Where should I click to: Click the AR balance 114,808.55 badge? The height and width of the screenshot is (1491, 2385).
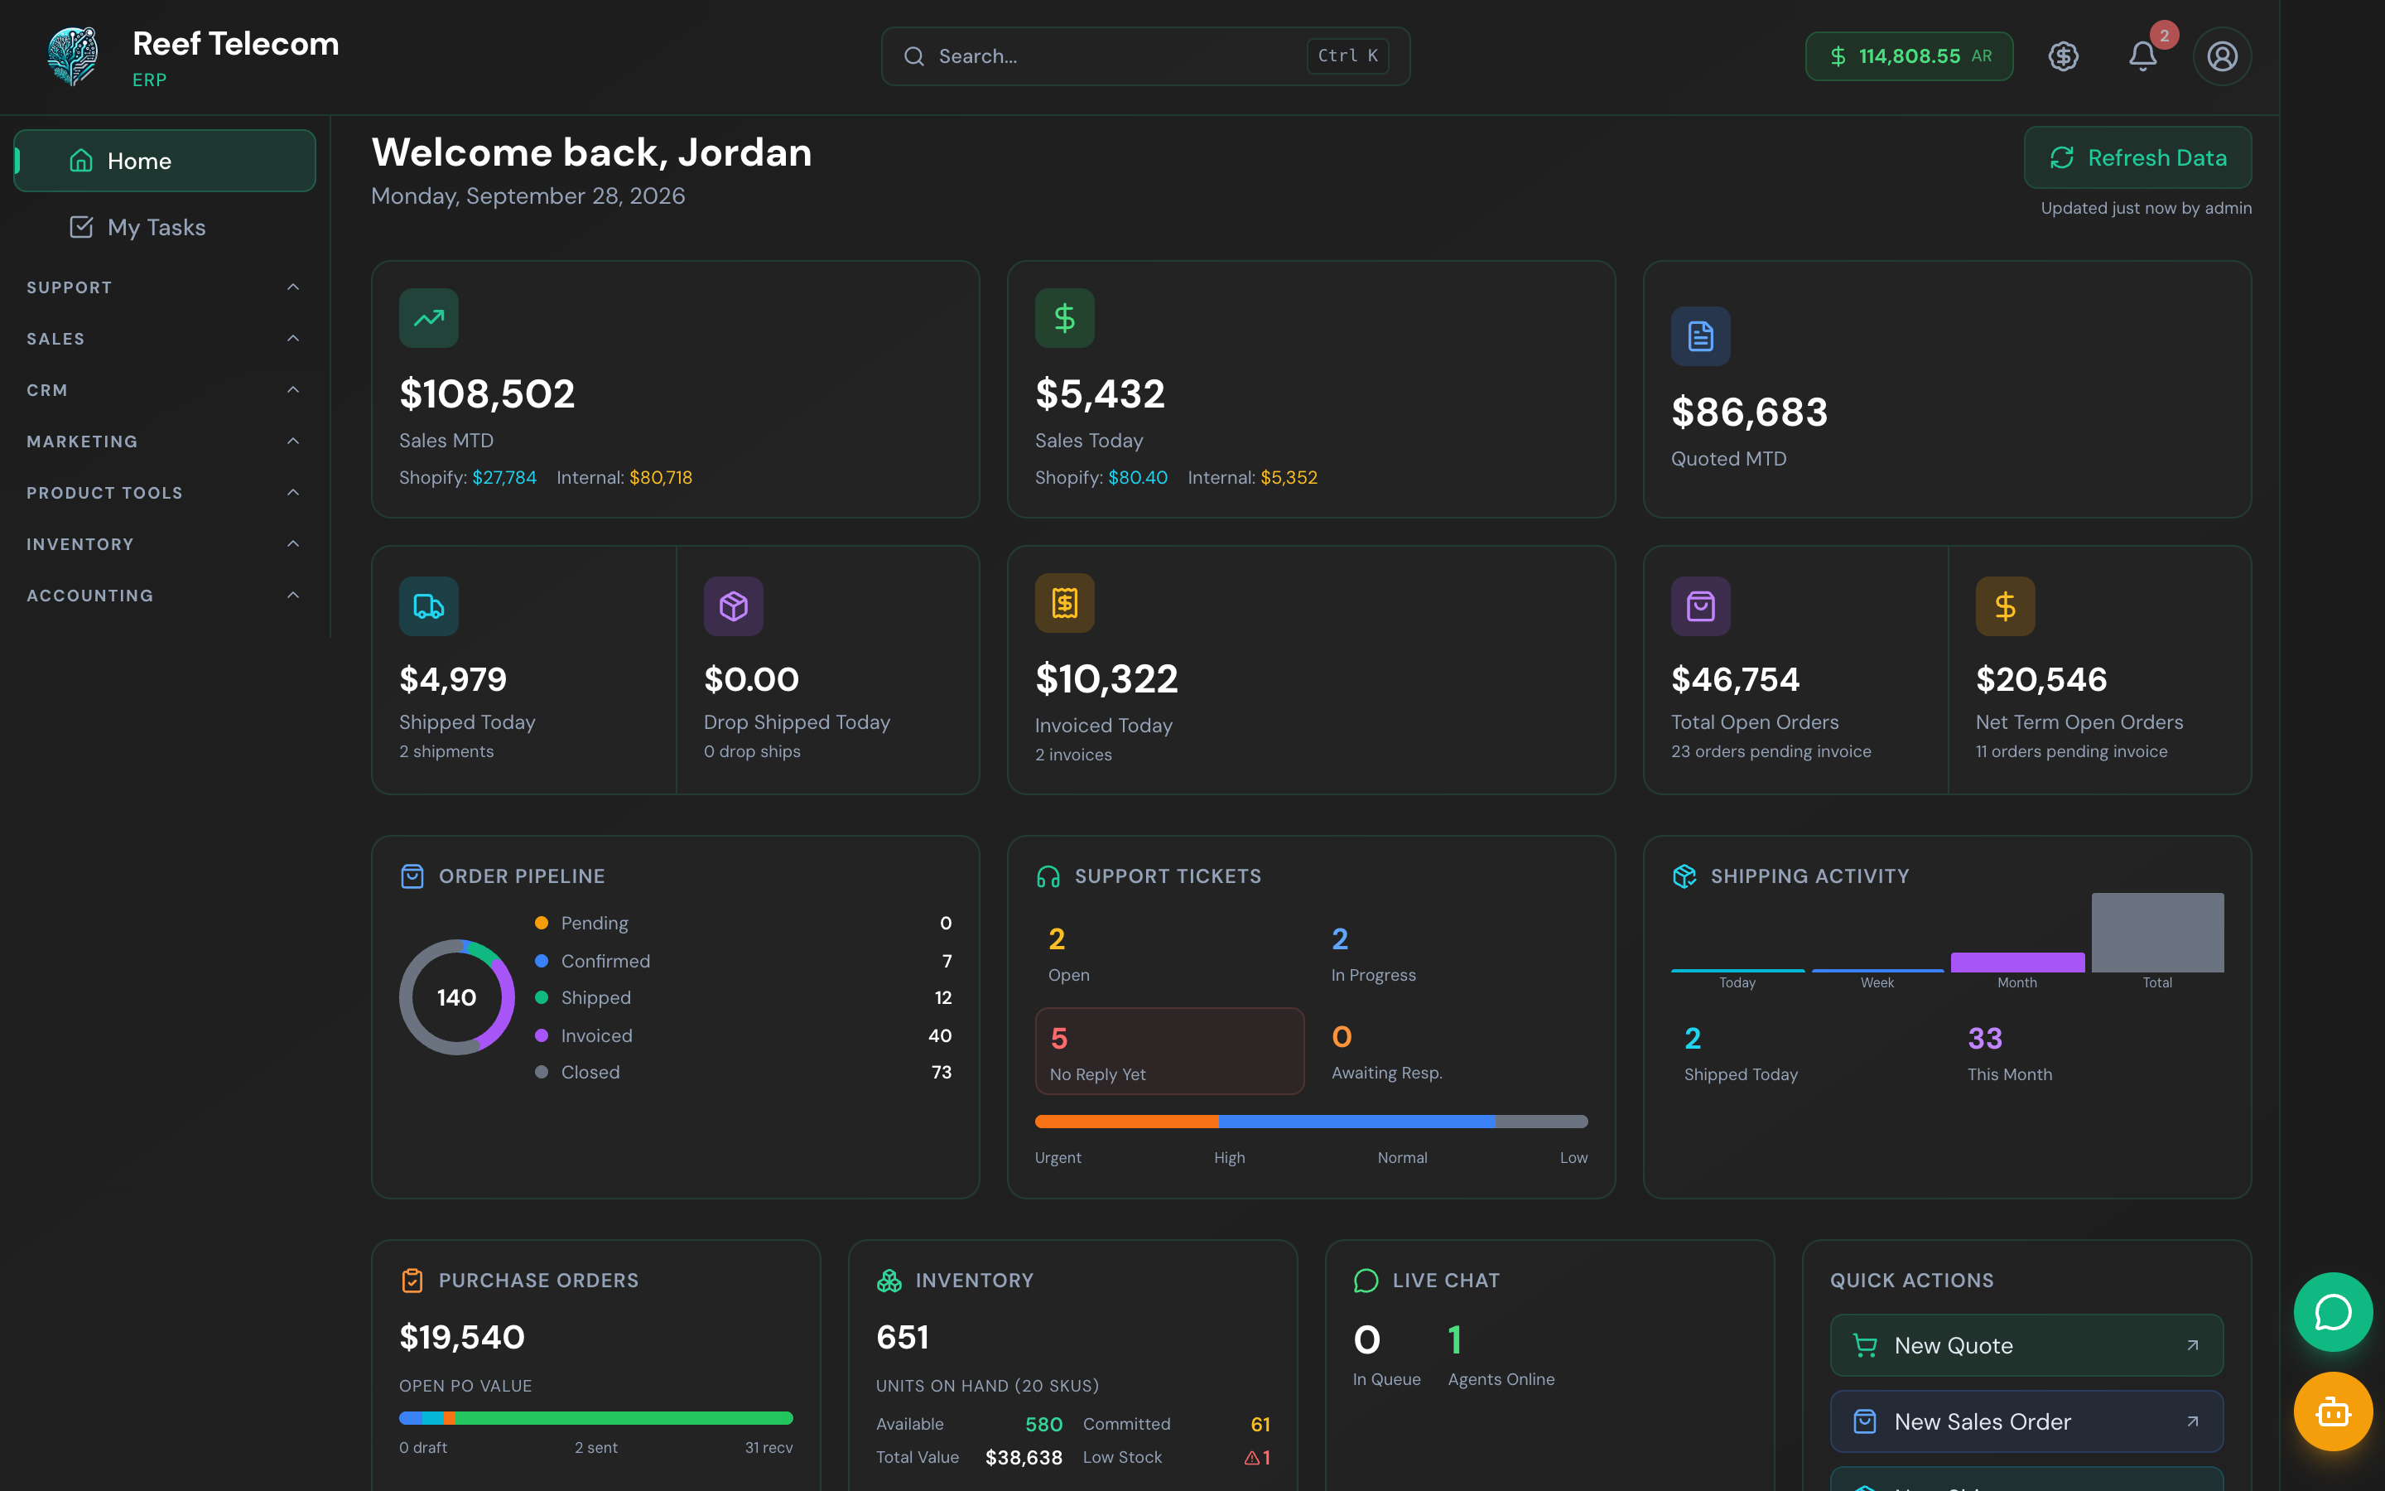[x=1909, y=56]
